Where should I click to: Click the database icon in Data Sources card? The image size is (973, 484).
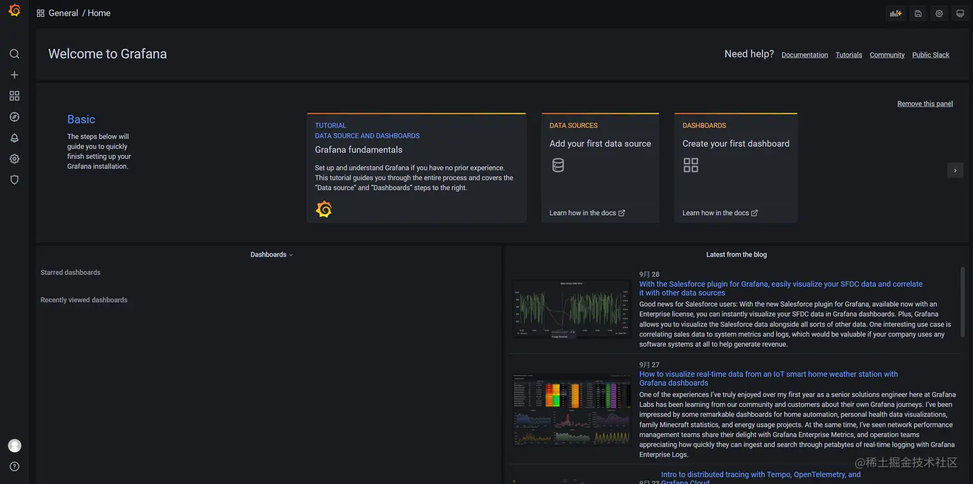pyautogui.click(x=558, y=165)
